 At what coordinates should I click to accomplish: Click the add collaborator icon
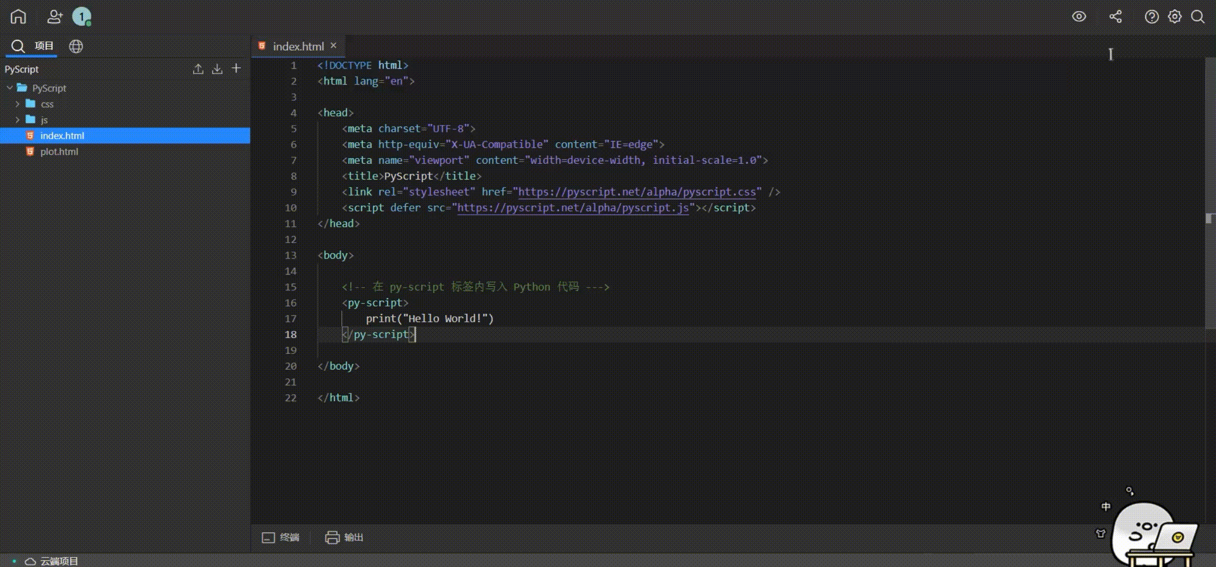[55, 17]
